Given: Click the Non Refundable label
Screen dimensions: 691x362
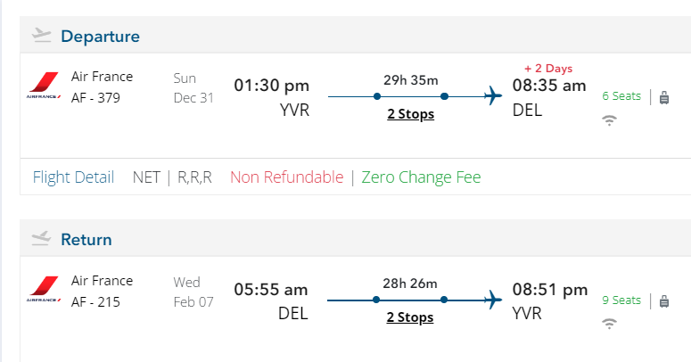Looking at the screenshot, I should (286, 177).
